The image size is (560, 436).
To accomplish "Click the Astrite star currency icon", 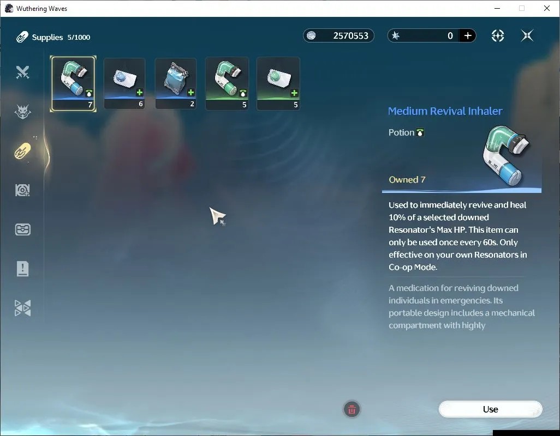I will click(396, 35).
